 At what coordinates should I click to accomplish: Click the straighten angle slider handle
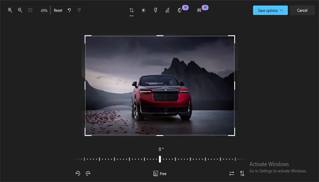point(160,159)
